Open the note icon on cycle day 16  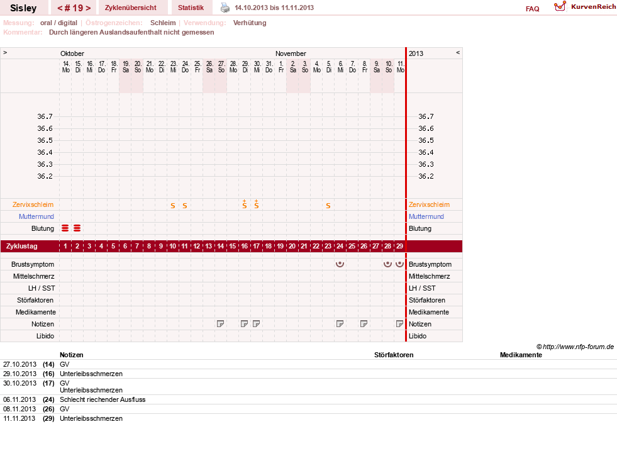245,324
